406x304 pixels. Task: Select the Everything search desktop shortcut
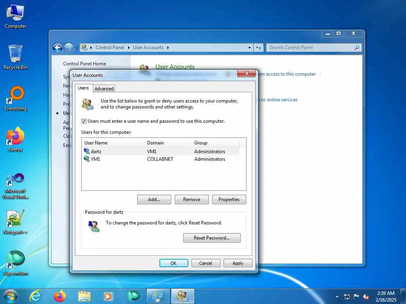click(x=15, y=99)
